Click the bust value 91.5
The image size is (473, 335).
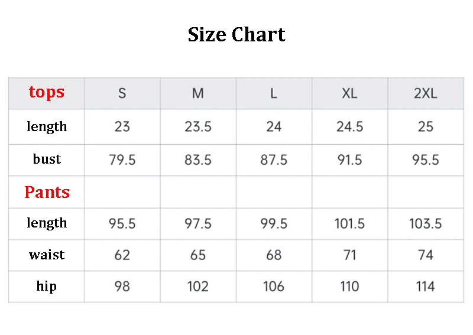click(349, 160)
